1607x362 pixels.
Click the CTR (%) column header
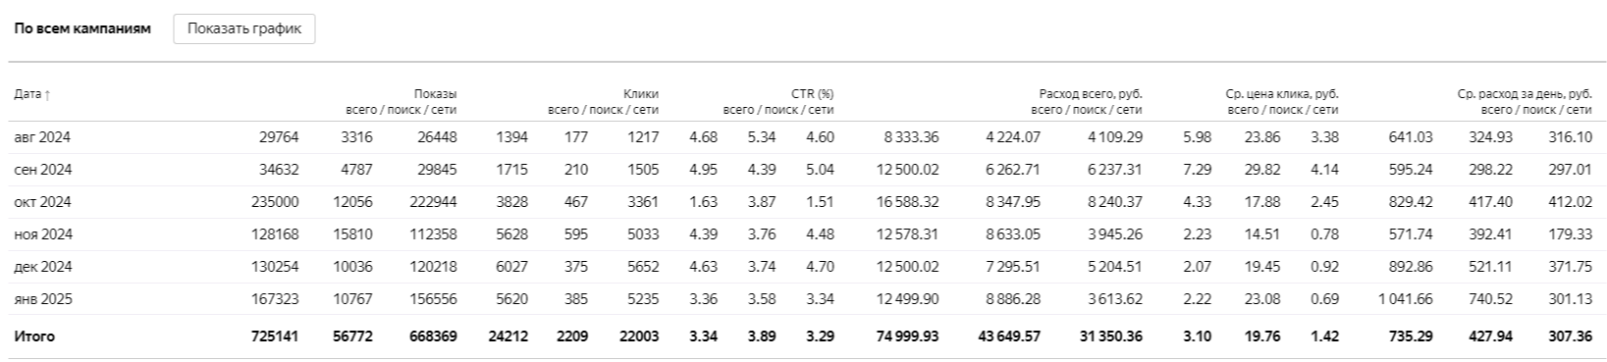point(813,94)
